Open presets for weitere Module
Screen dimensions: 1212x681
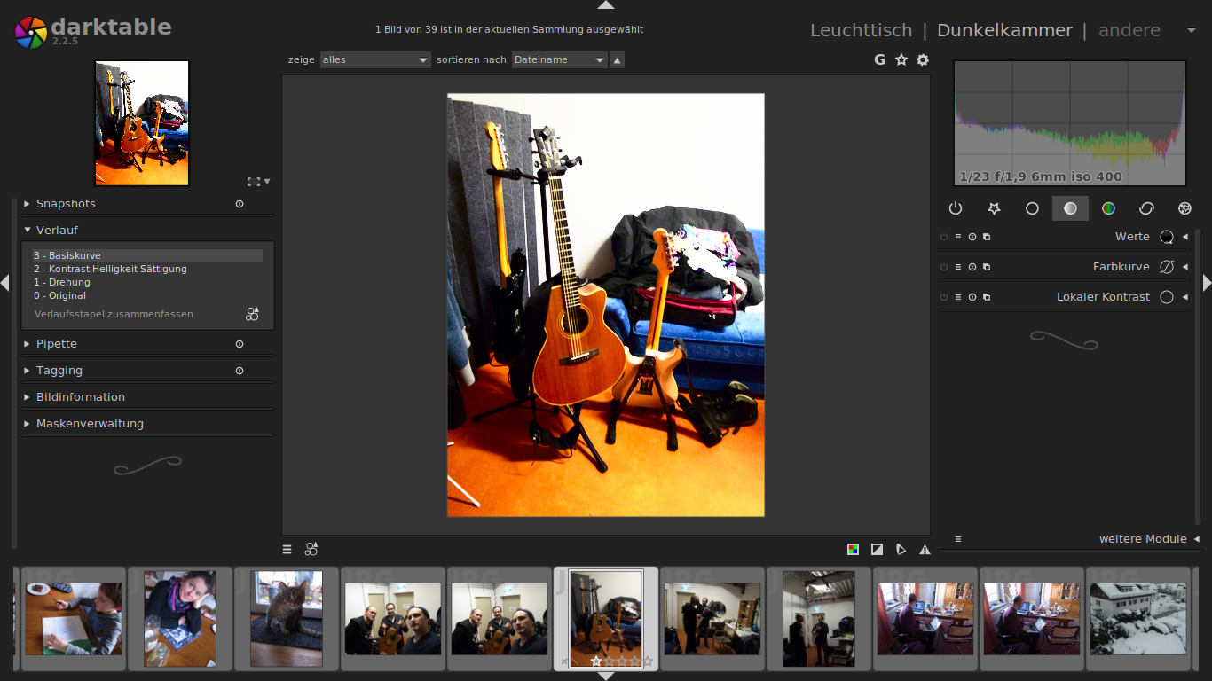coord(958,539)
